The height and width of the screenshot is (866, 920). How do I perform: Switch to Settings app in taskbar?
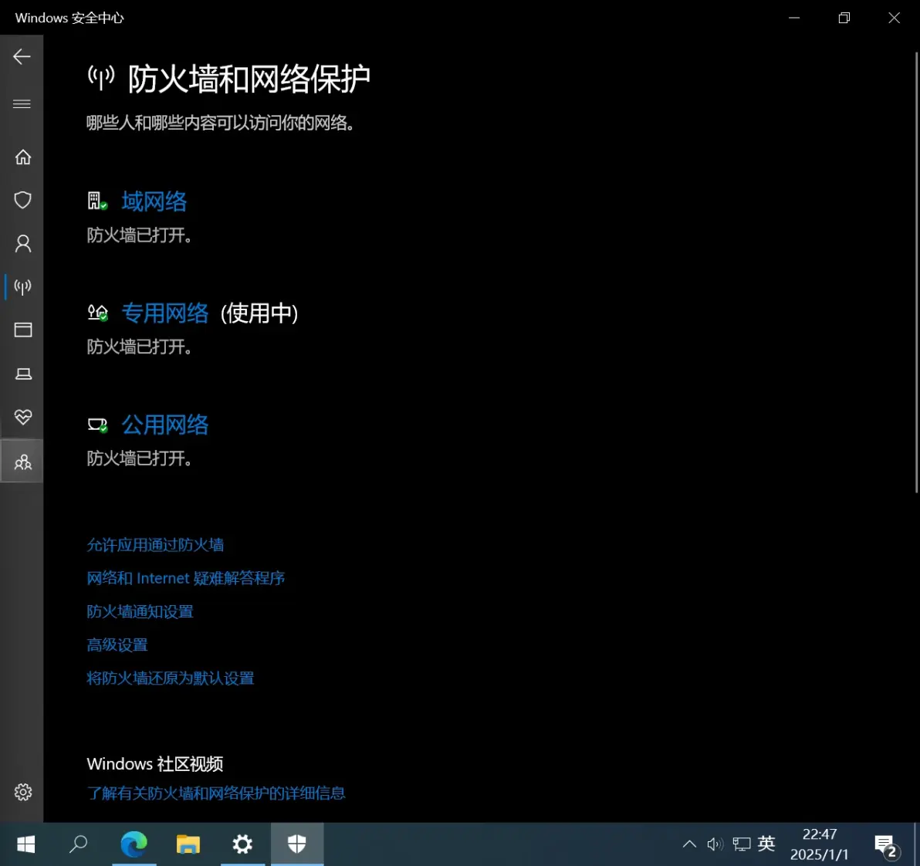242,844
